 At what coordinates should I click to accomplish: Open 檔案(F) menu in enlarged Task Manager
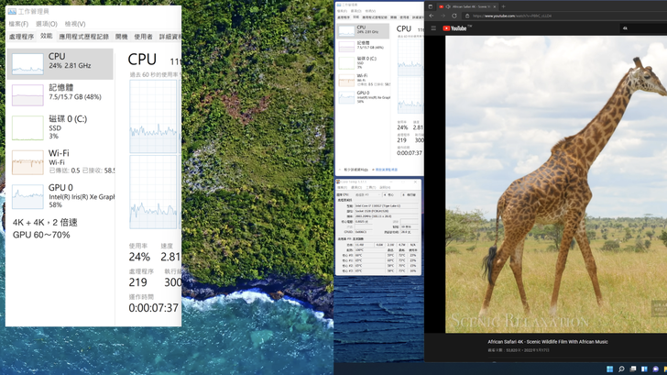click(x=18, y=24)
